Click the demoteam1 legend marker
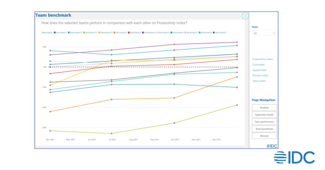This screenshot has height=170, width=325. click(x=55, y=32)
